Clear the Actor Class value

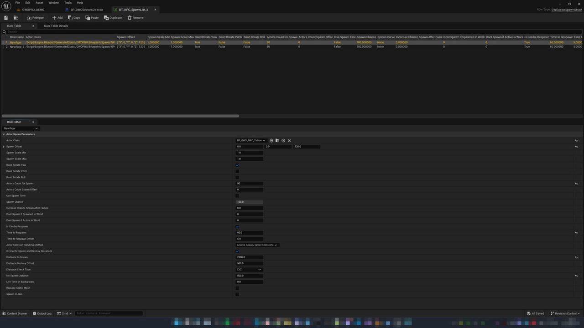(289, 140)
